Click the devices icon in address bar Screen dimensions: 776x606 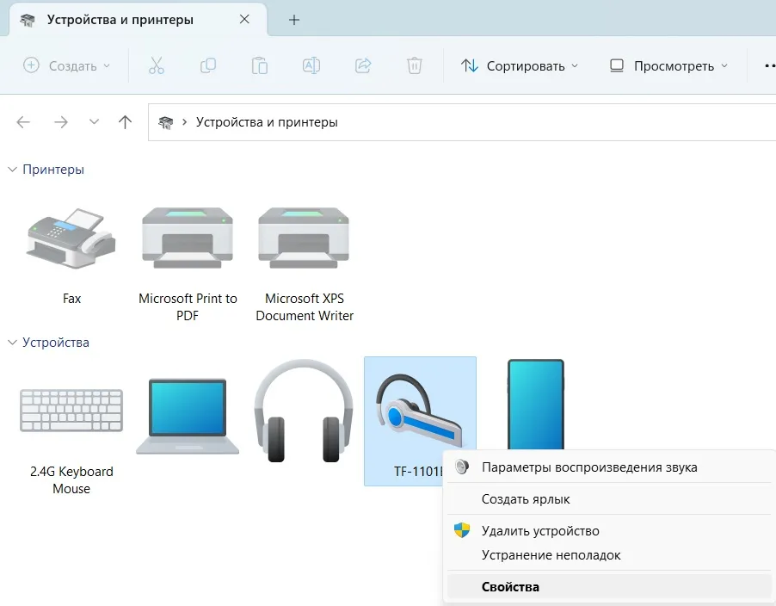(x=166, y=121)
